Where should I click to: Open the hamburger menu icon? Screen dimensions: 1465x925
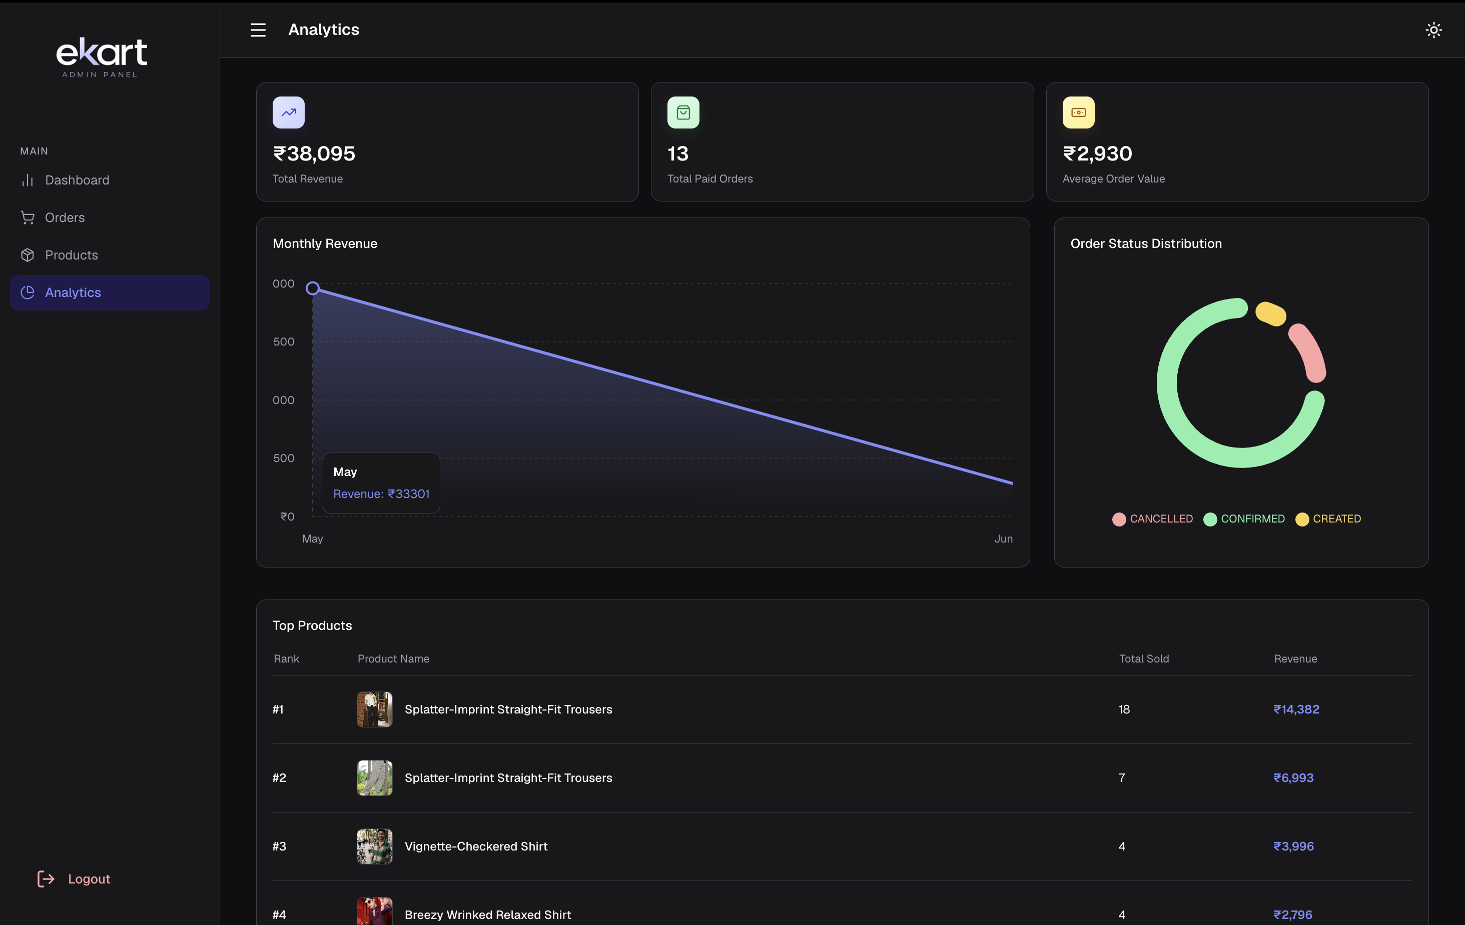258,30
